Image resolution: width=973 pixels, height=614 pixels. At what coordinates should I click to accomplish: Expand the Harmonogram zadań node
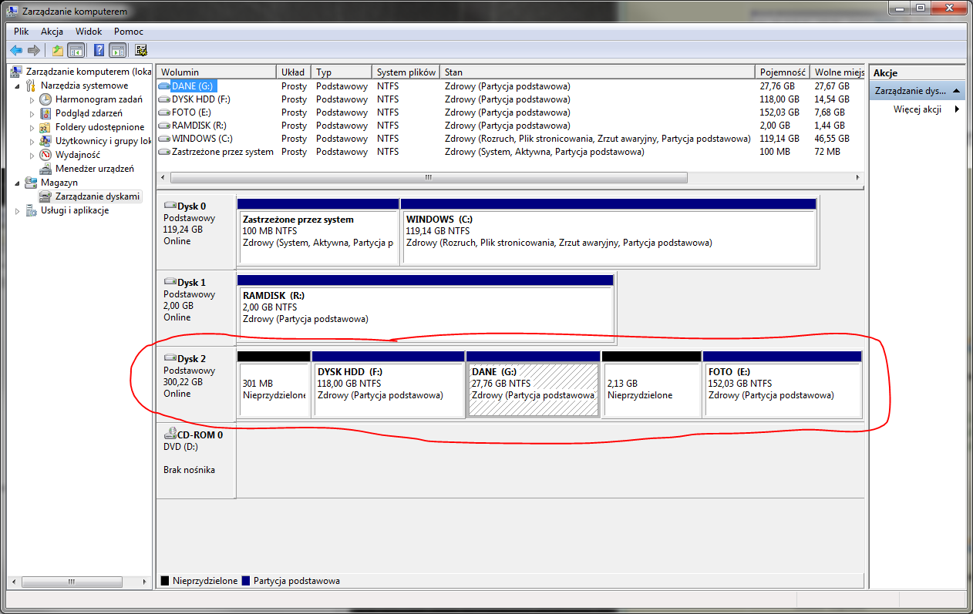(x=32, y=99)
